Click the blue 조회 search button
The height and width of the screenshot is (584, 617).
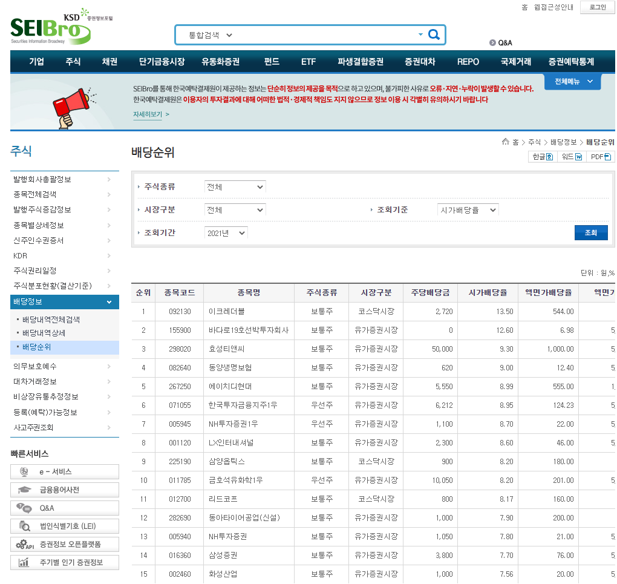[591, 232]
